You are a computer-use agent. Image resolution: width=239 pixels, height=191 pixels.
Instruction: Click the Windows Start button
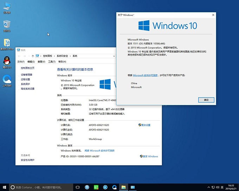click(x=4, y=187)
